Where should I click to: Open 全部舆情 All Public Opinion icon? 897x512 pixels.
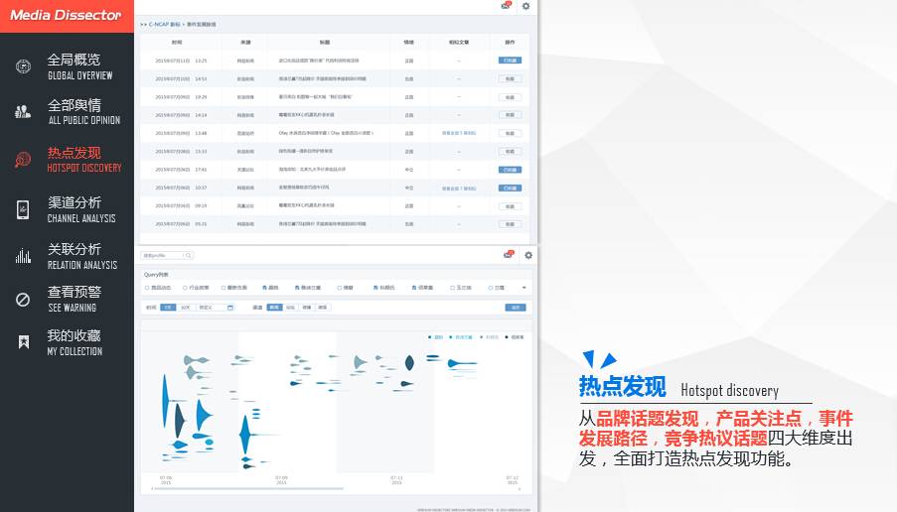(x=23, y=112)
